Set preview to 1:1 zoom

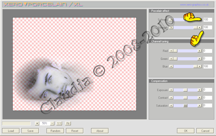(x=59, y=123)
